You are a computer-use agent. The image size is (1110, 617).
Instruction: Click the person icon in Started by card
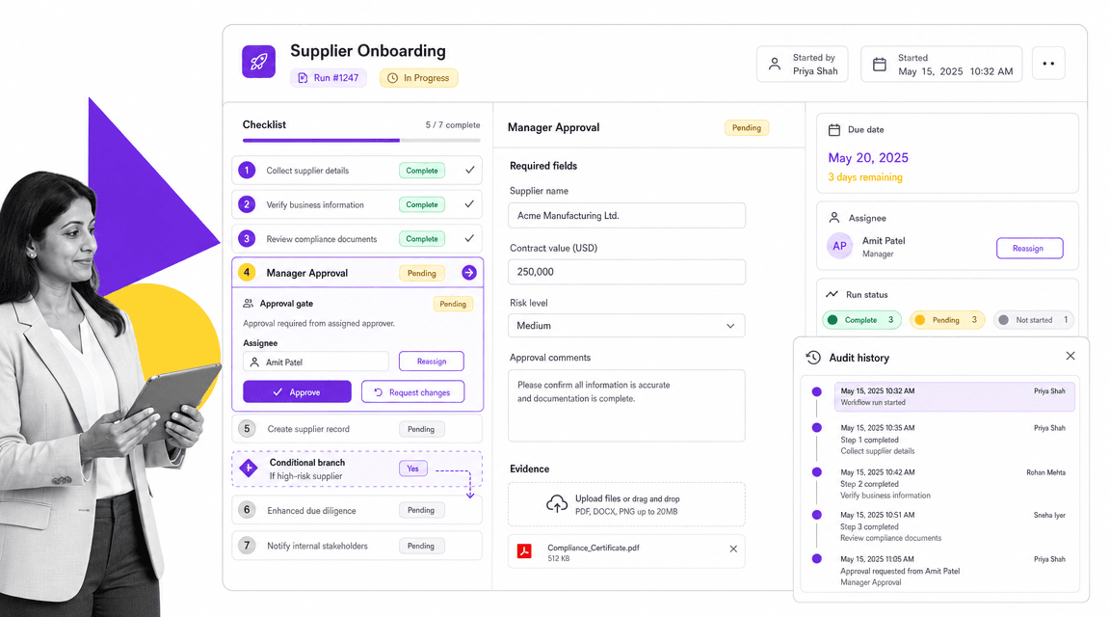(775, 64)
